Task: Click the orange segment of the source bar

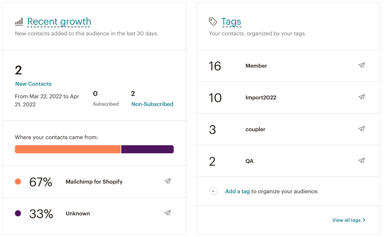Action: [67, 149]
